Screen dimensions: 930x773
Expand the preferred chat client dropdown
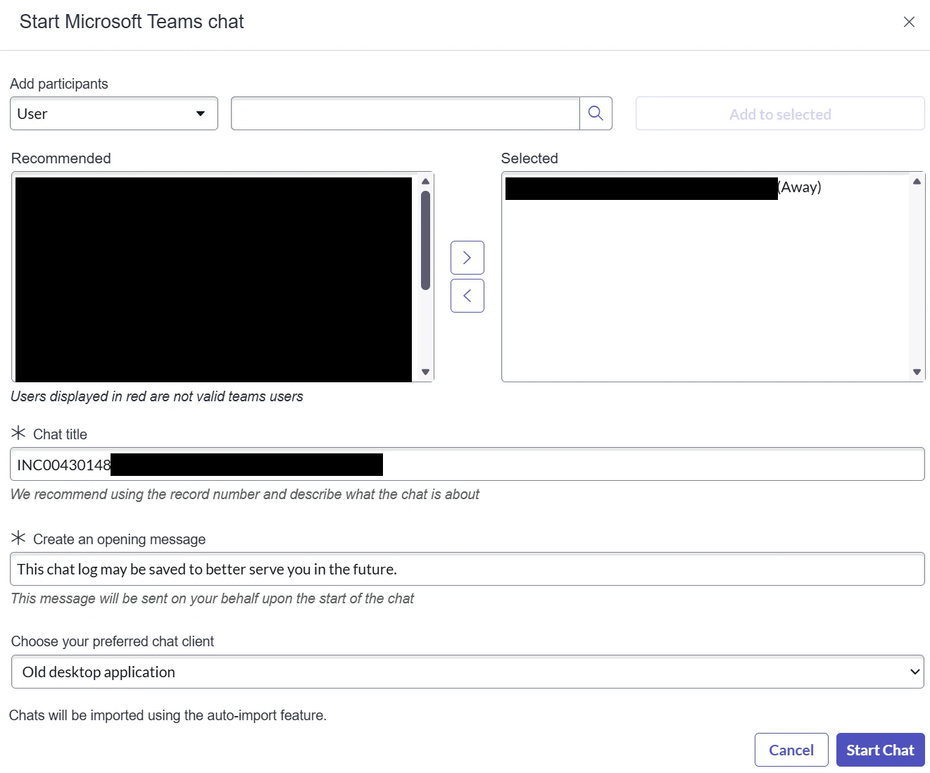tap(467, 672)
